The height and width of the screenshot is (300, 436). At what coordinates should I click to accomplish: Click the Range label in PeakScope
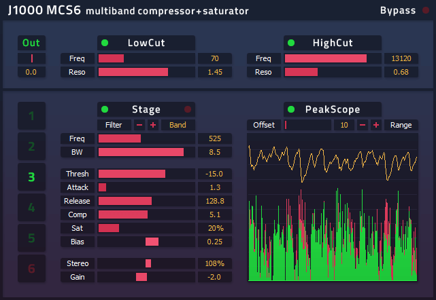click(401, 125)
